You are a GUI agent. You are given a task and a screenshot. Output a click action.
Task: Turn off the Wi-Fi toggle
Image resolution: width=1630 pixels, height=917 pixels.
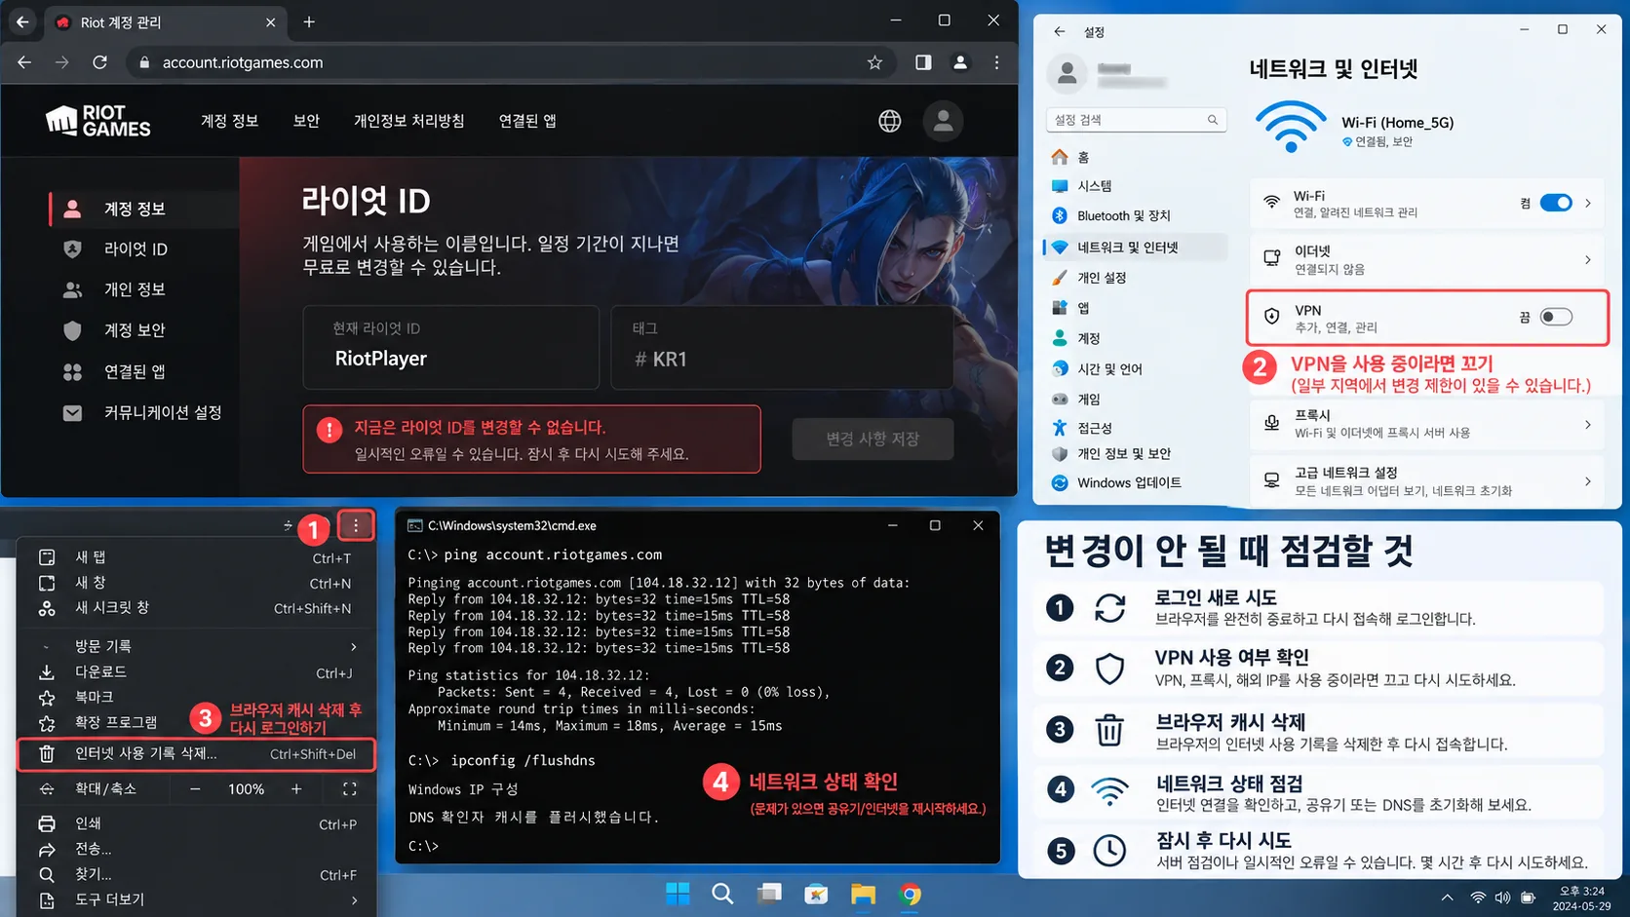pyautogui.click(x=1556, y=203)
